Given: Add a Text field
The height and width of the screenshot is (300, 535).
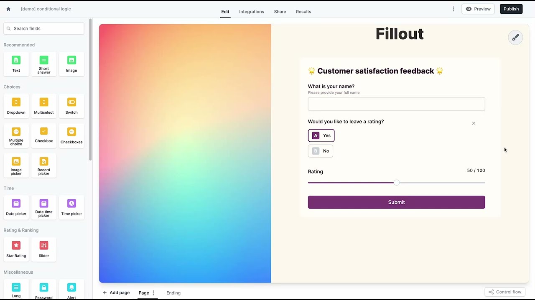Looking at the screenshot, I should pos(16,64).
